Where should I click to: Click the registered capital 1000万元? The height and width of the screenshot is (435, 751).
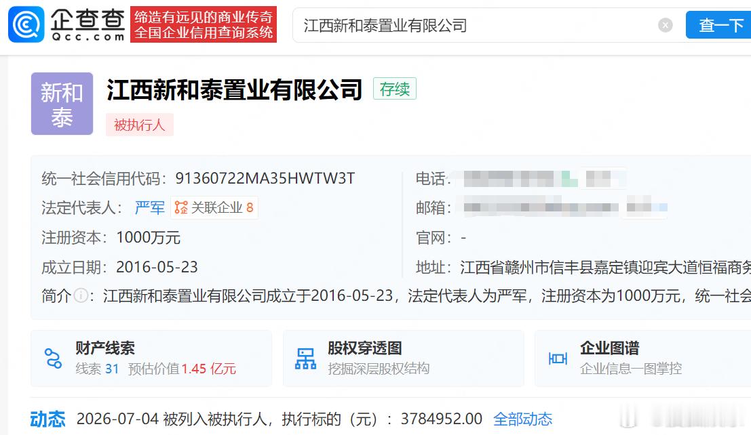click(148, 237)
